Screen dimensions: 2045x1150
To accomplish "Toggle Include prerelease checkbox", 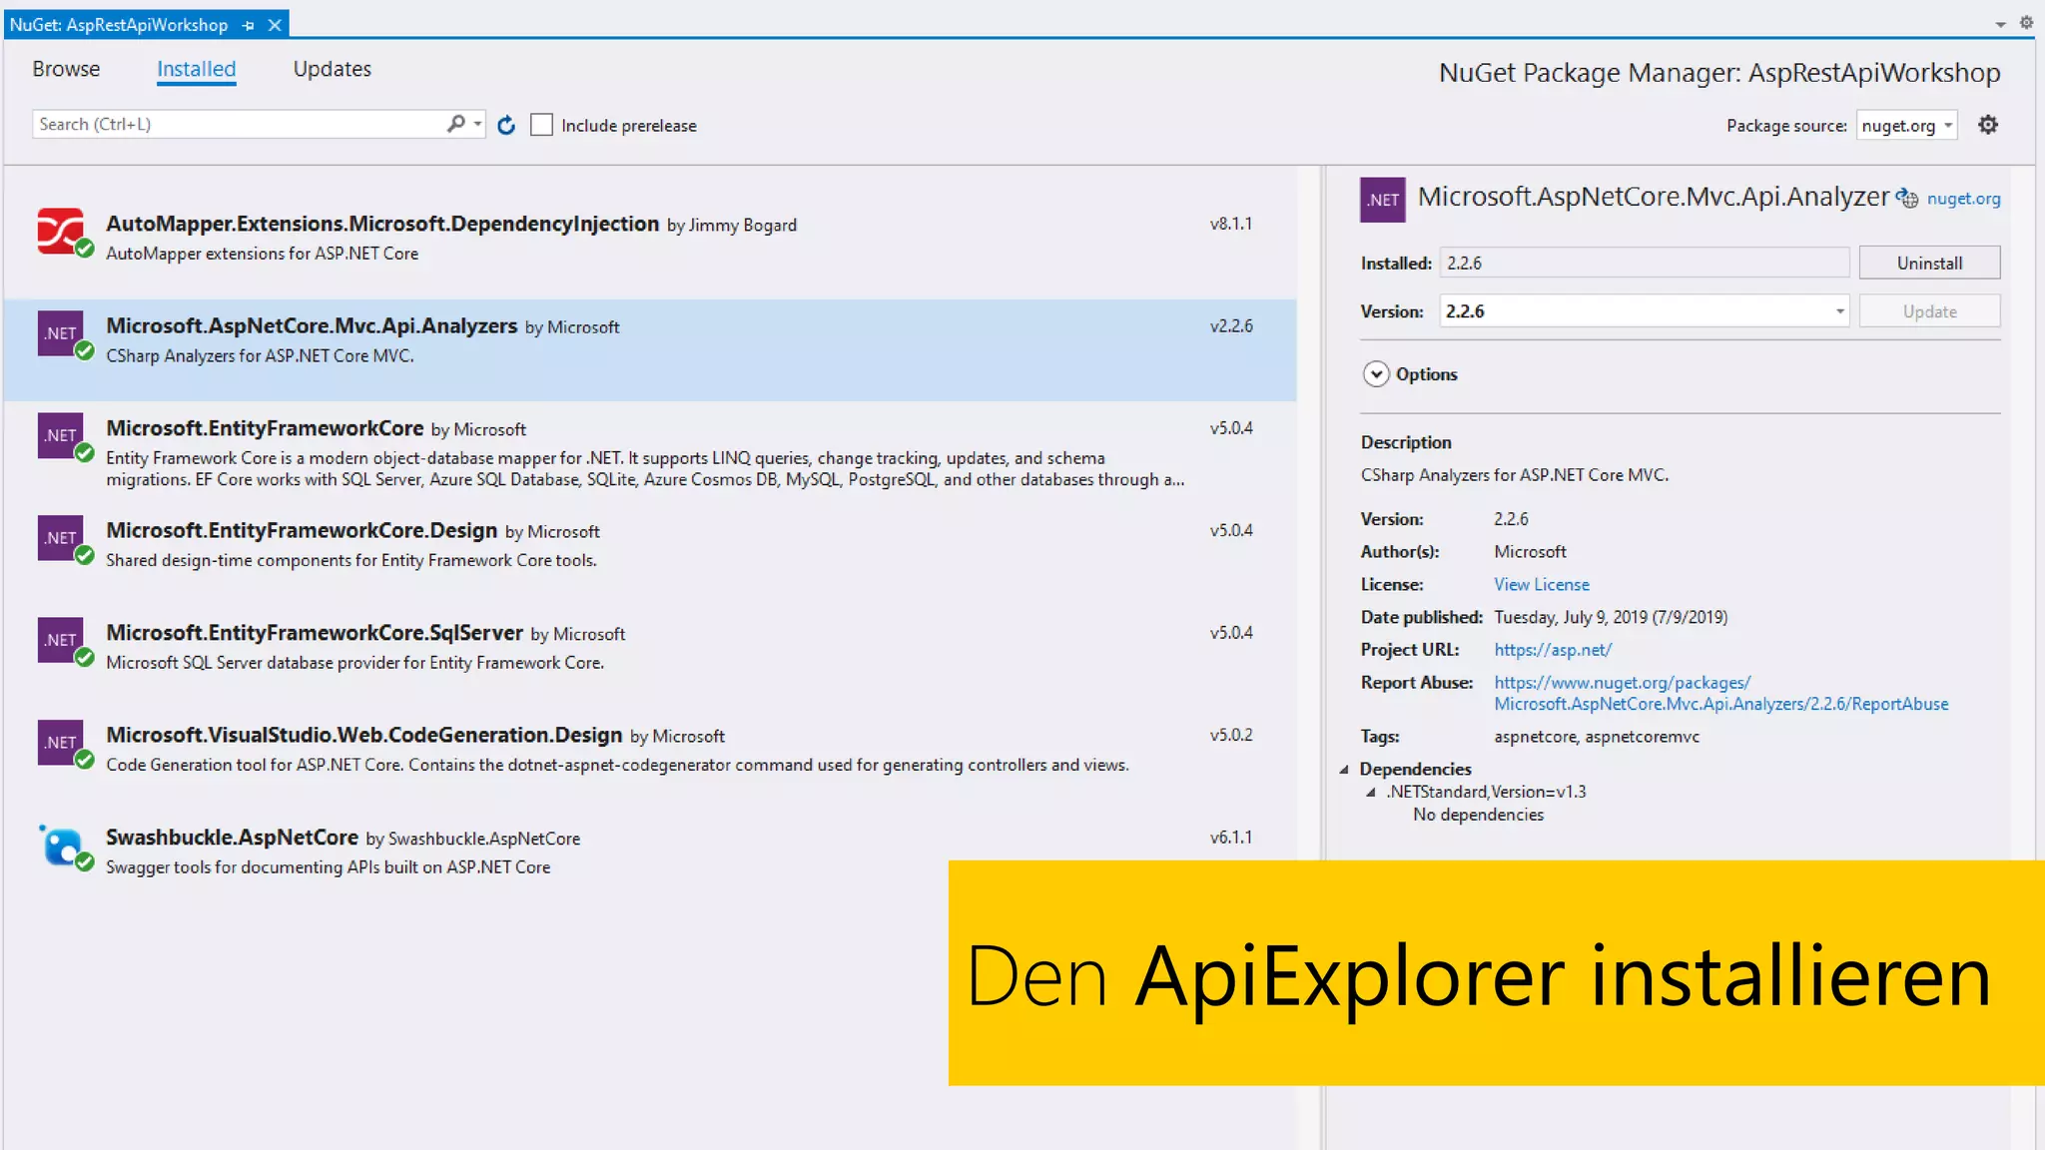I will (x=541, y=125).
